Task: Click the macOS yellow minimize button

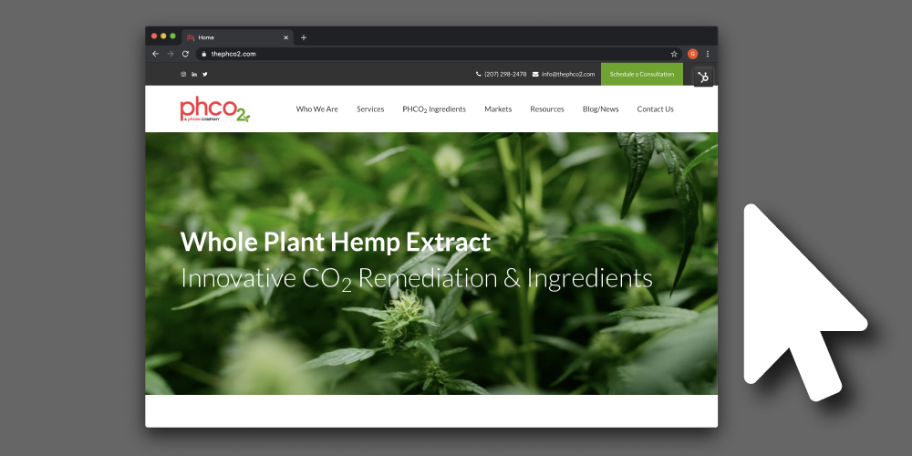Action: click(x=163, y=36)
